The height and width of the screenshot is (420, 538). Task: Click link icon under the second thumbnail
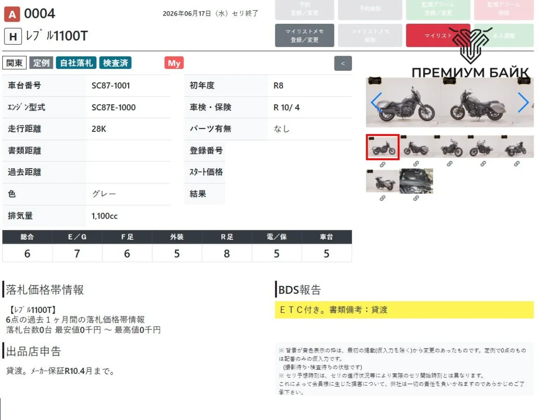tap(416, 164)
